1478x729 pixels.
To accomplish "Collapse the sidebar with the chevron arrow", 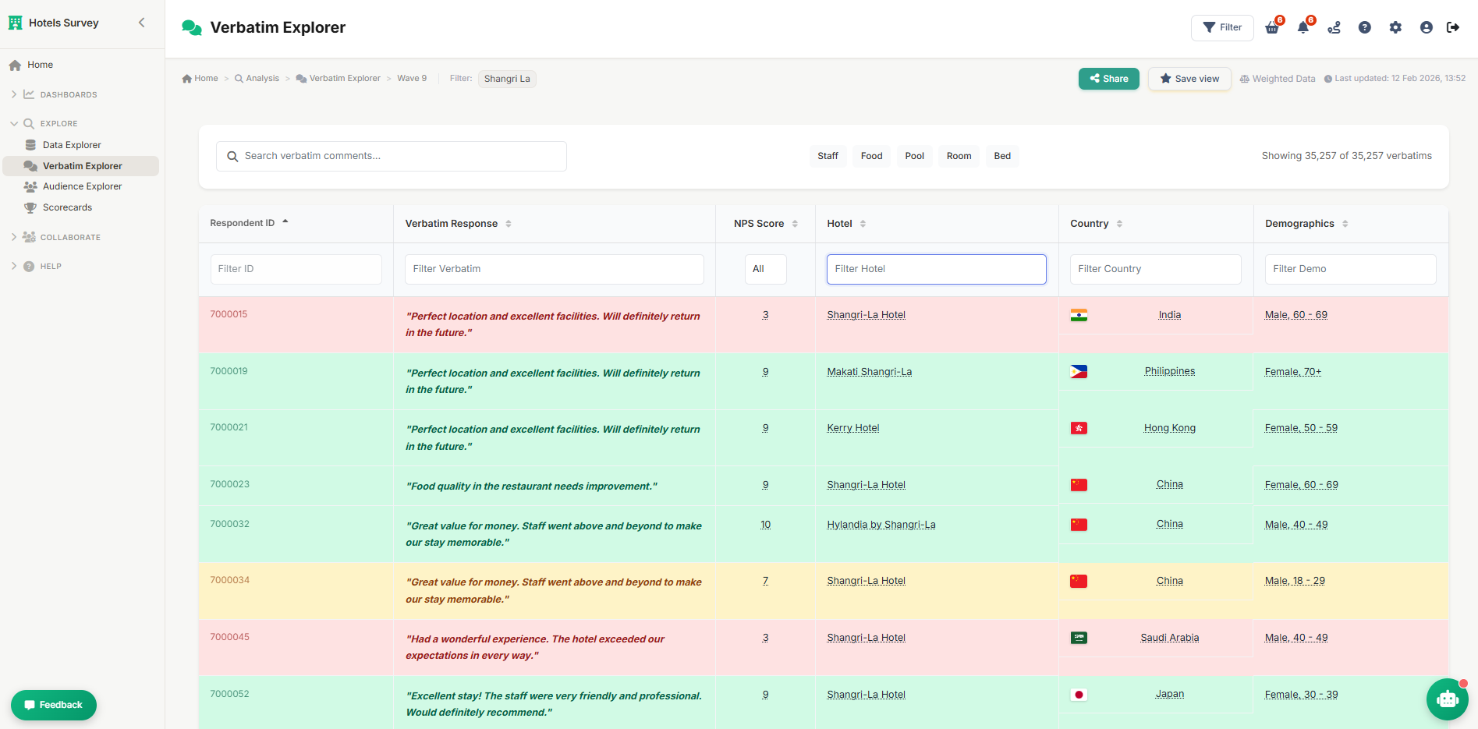I will [141, 23].
